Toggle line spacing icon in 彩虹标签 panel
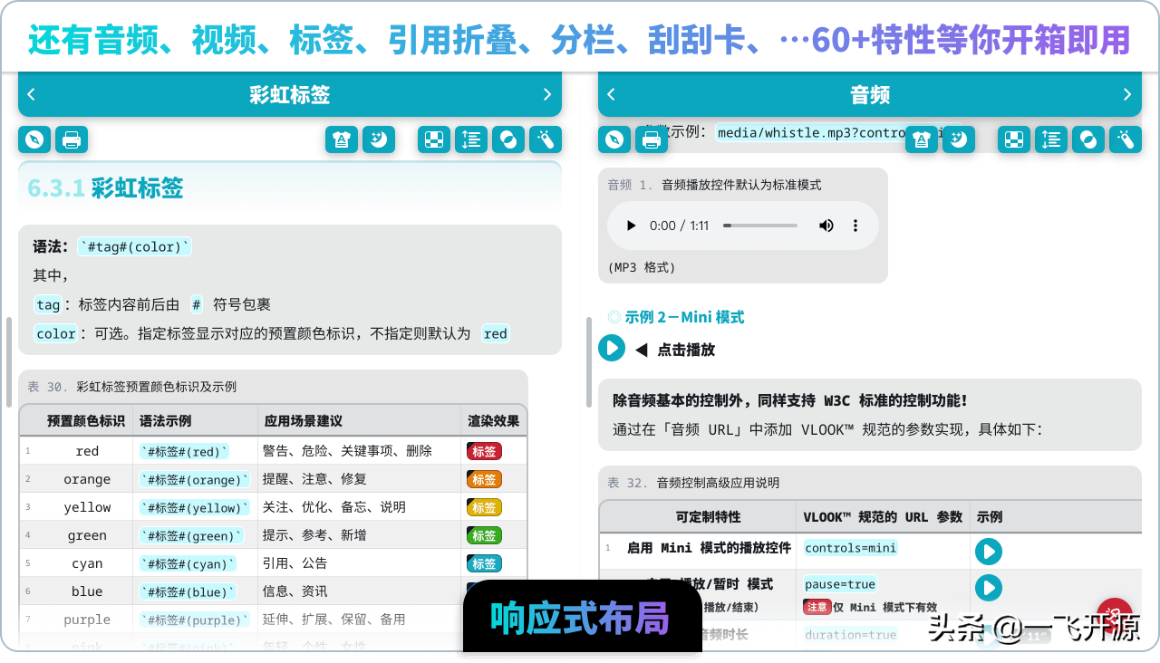Viewport: 1160px width, 663px height. (471, 139)
